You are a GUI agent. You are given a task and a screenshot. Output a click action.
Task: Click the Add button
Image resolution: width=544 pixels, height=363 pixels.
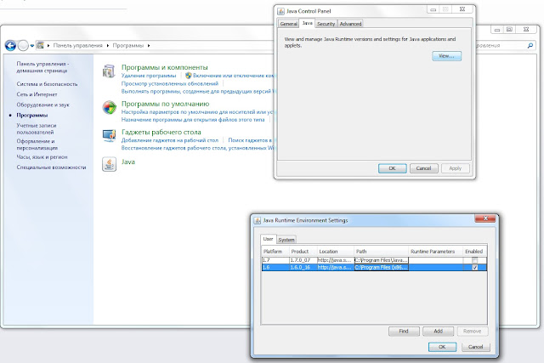439,332
